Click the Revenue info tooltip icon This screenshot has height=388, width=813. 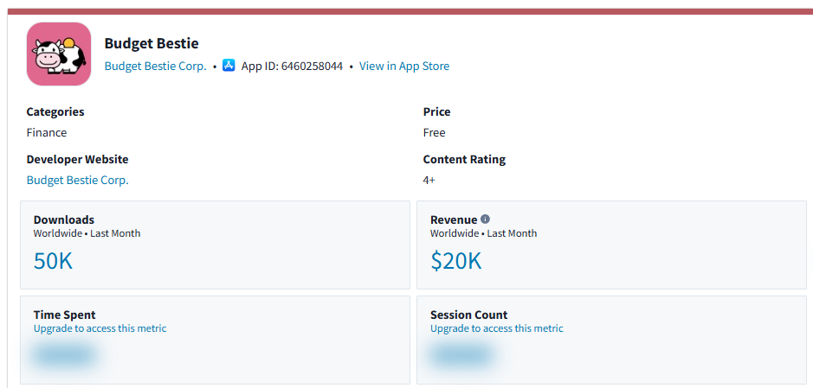point(485,219)
